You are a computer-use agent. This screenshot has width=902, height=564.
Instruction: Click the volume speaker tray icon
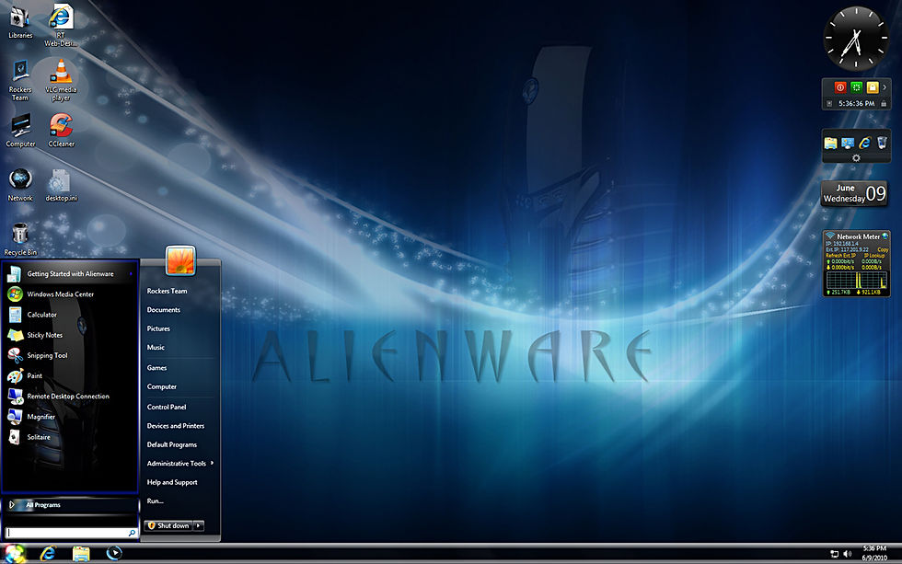coord(847,554)
